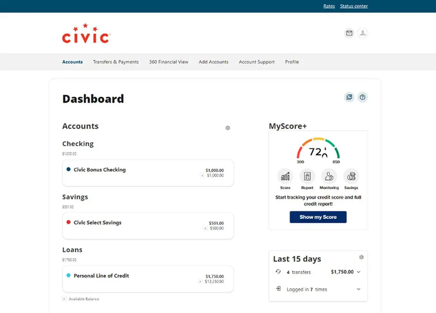Click the settings gear on Last 15 days panel
The width and height of the screenshot is (436, 313).
point(362,257)
